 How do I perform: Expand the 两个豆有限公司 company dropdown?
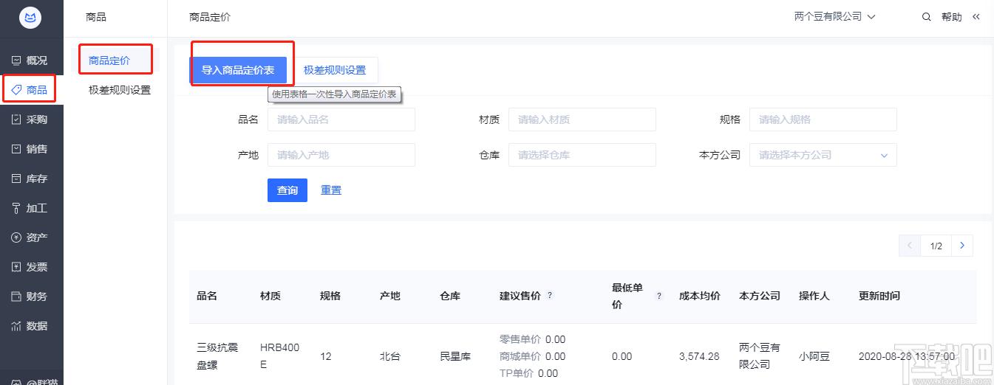point(834,16)
